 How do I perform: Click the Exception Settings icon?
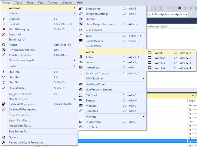click(81, 14)
